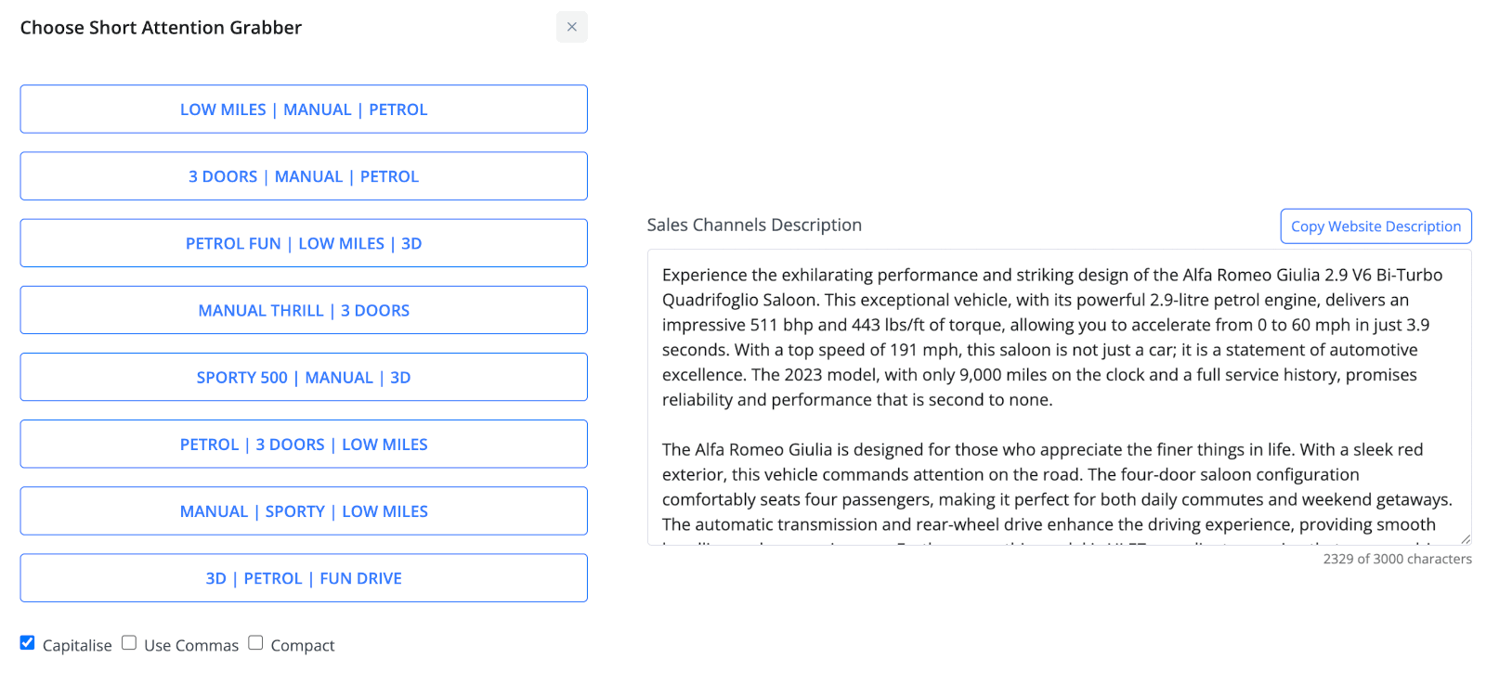Pick 'PETROL FUN | LOW MILES | 3D'
The height and width of the screenshot is (684, 1486).
[x=304, y=243]
